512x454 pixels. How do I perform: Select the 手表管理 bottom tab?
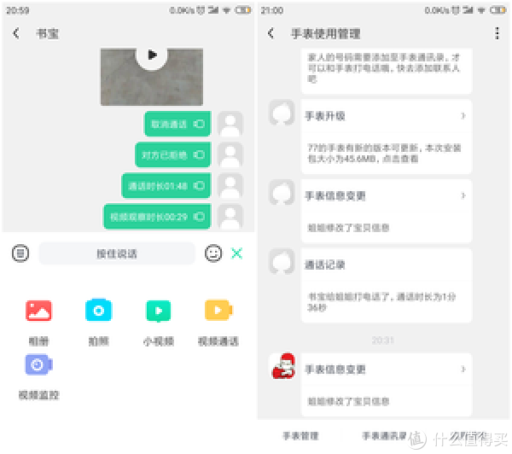(300, 436)
